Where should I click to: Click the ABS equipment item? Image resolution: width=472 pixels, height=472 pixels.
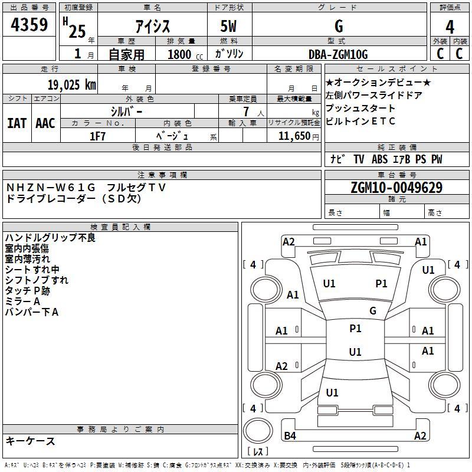[379, 159]
